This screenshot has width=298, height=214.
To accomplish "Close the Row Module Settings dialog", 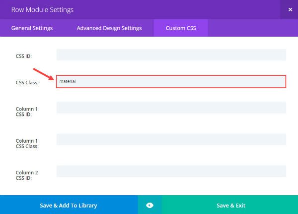I will click(x=290, y=9).
